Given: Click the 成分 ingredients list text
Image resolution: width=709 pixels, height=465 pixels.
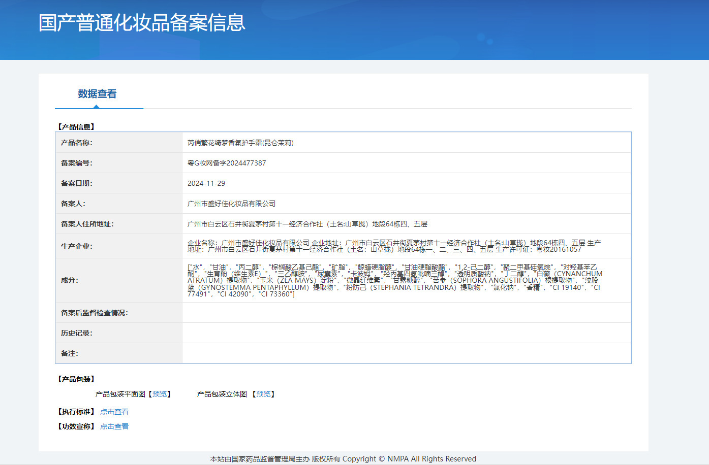Looking at the screenshot, I should coord(394,280).
